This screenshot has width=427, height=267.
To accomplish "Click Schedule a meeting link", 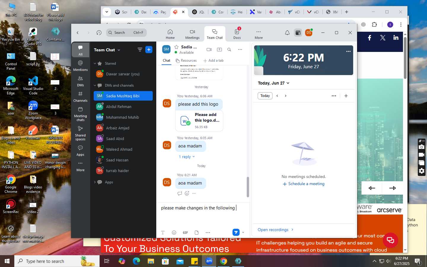I will point(304,184).
